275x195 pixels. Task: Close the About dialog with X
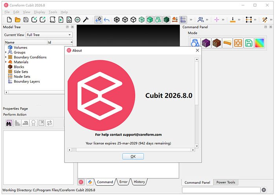pos(197,50)
